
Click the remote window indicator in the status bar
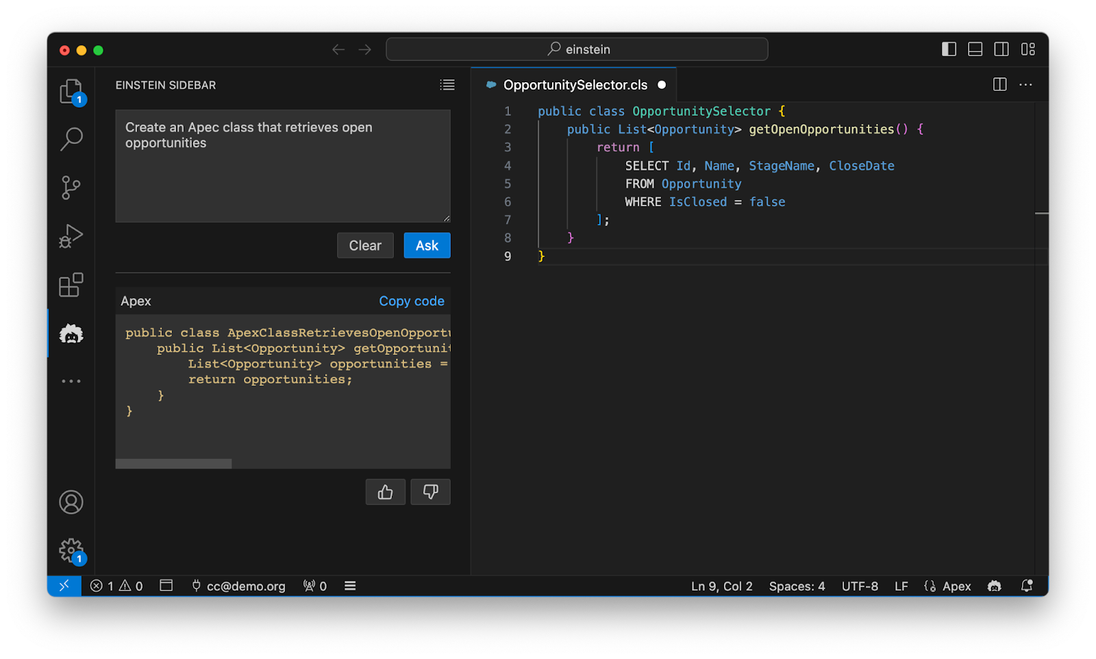[64, 586]
